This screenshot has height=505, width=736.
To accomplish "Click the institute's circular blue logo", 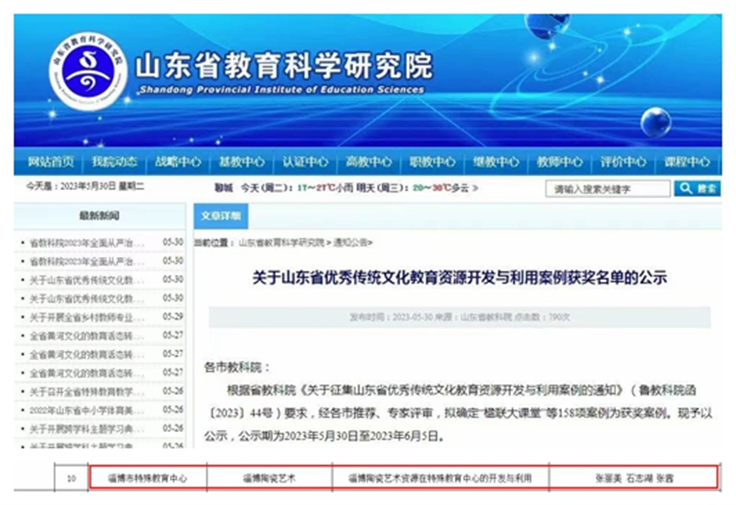I will 87,72.
